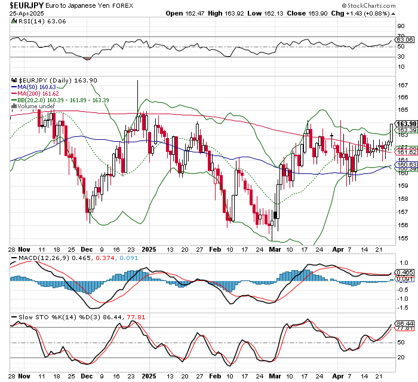This screenshot has width=418, height=382.
Task: Click the bold 163.90 price tag on right axis
Action: 406,124
